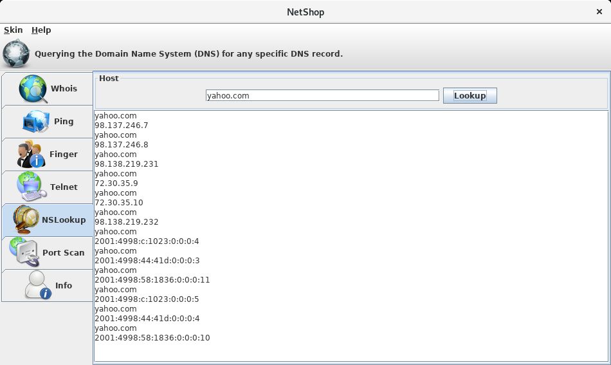Switch to the Telnet tab label
The width and height of the screenshot is (611, 365).
[x=64, y=187]
